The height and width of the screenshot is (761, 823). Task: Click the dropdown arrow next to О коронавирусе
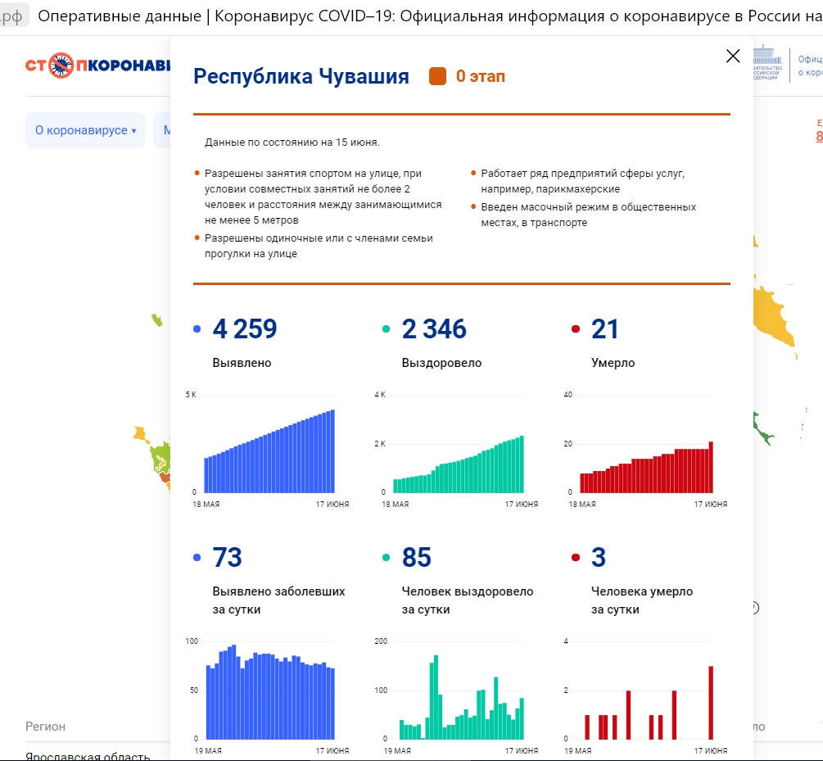click(133, 131)
